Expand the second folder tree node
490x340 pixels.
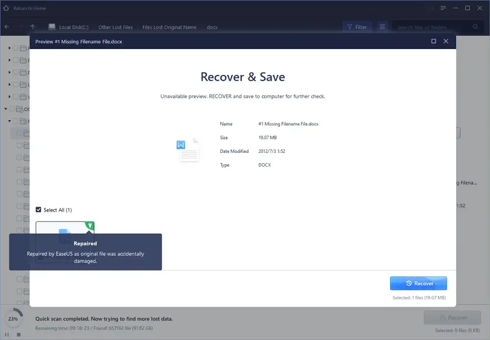coord(9,60)
